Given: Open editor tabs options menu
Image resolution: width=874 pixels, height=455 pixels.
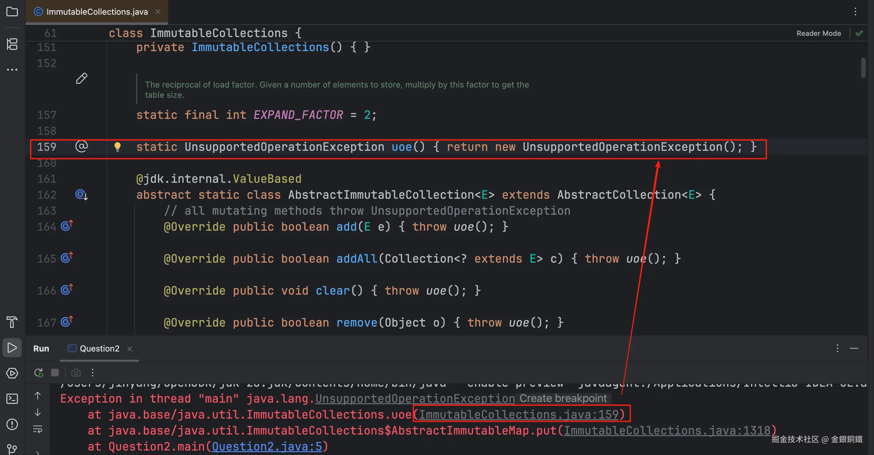Looking at the screenshot, I should [855, 12].
